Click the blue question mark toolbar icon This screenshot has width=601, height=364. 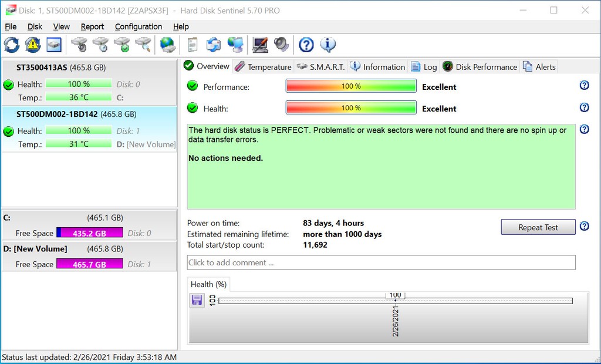tap(306, 45)
